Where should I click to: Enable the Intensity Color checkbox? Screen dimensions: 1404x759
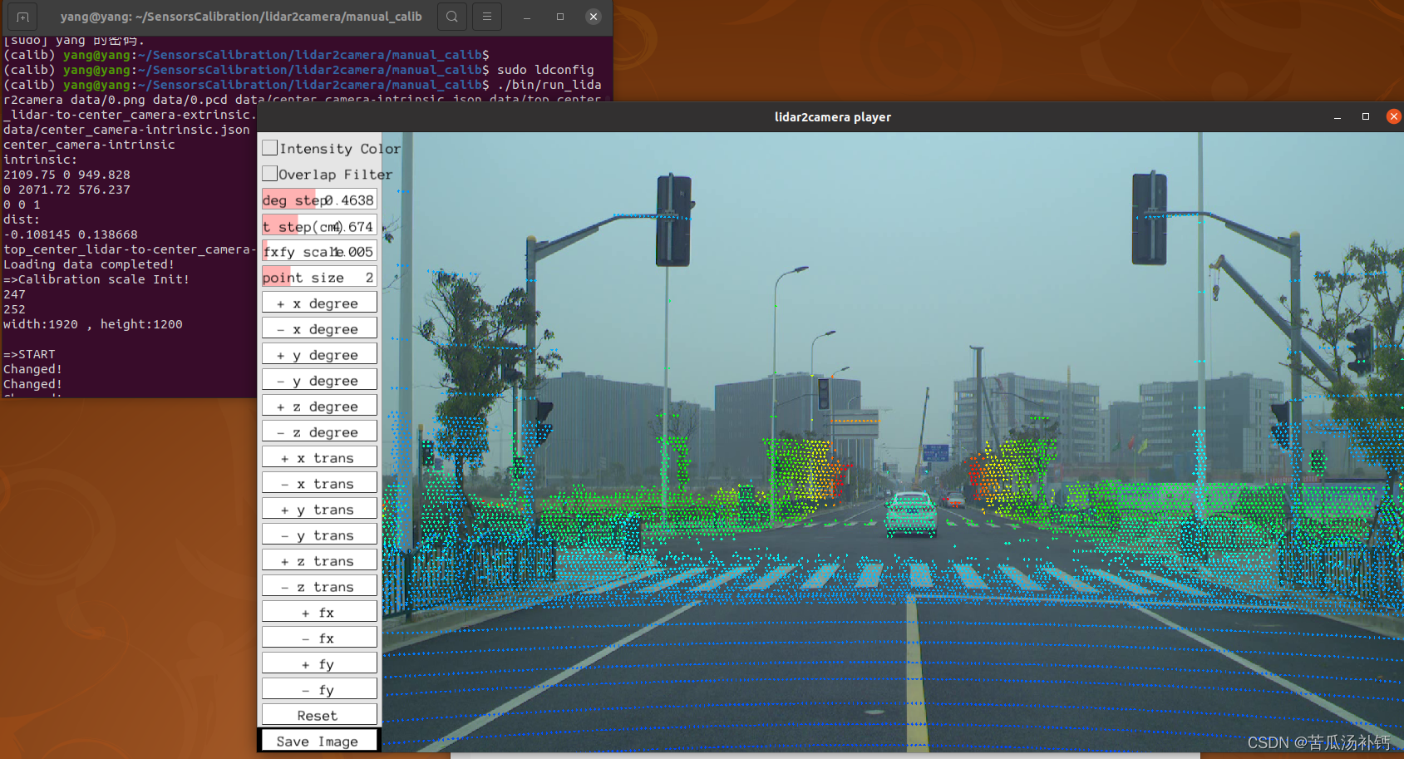(269, 147)
